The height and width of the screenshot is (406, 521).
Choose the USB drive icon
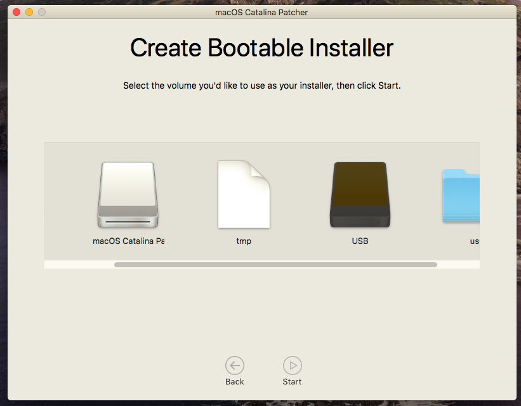360,194
